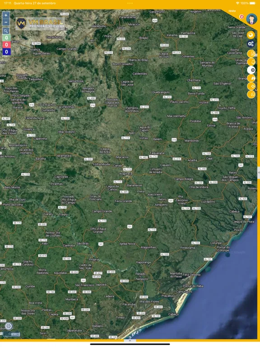
Task: Click the Piaçabuçu town label
Action: (168, 295)
